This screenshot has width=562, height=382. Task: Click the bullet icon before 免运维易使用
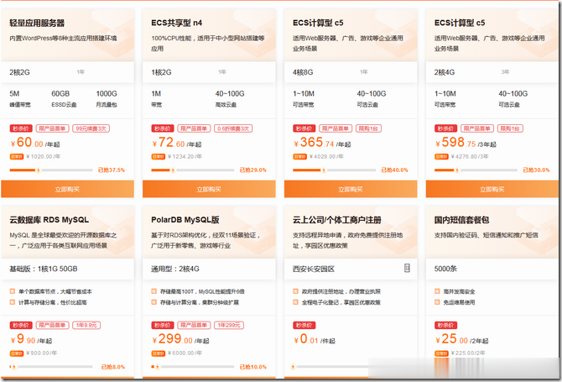tap(437, 302)
